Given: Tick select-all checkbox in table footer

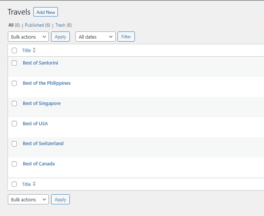Looking at the screenshot, I should point(14,184).
